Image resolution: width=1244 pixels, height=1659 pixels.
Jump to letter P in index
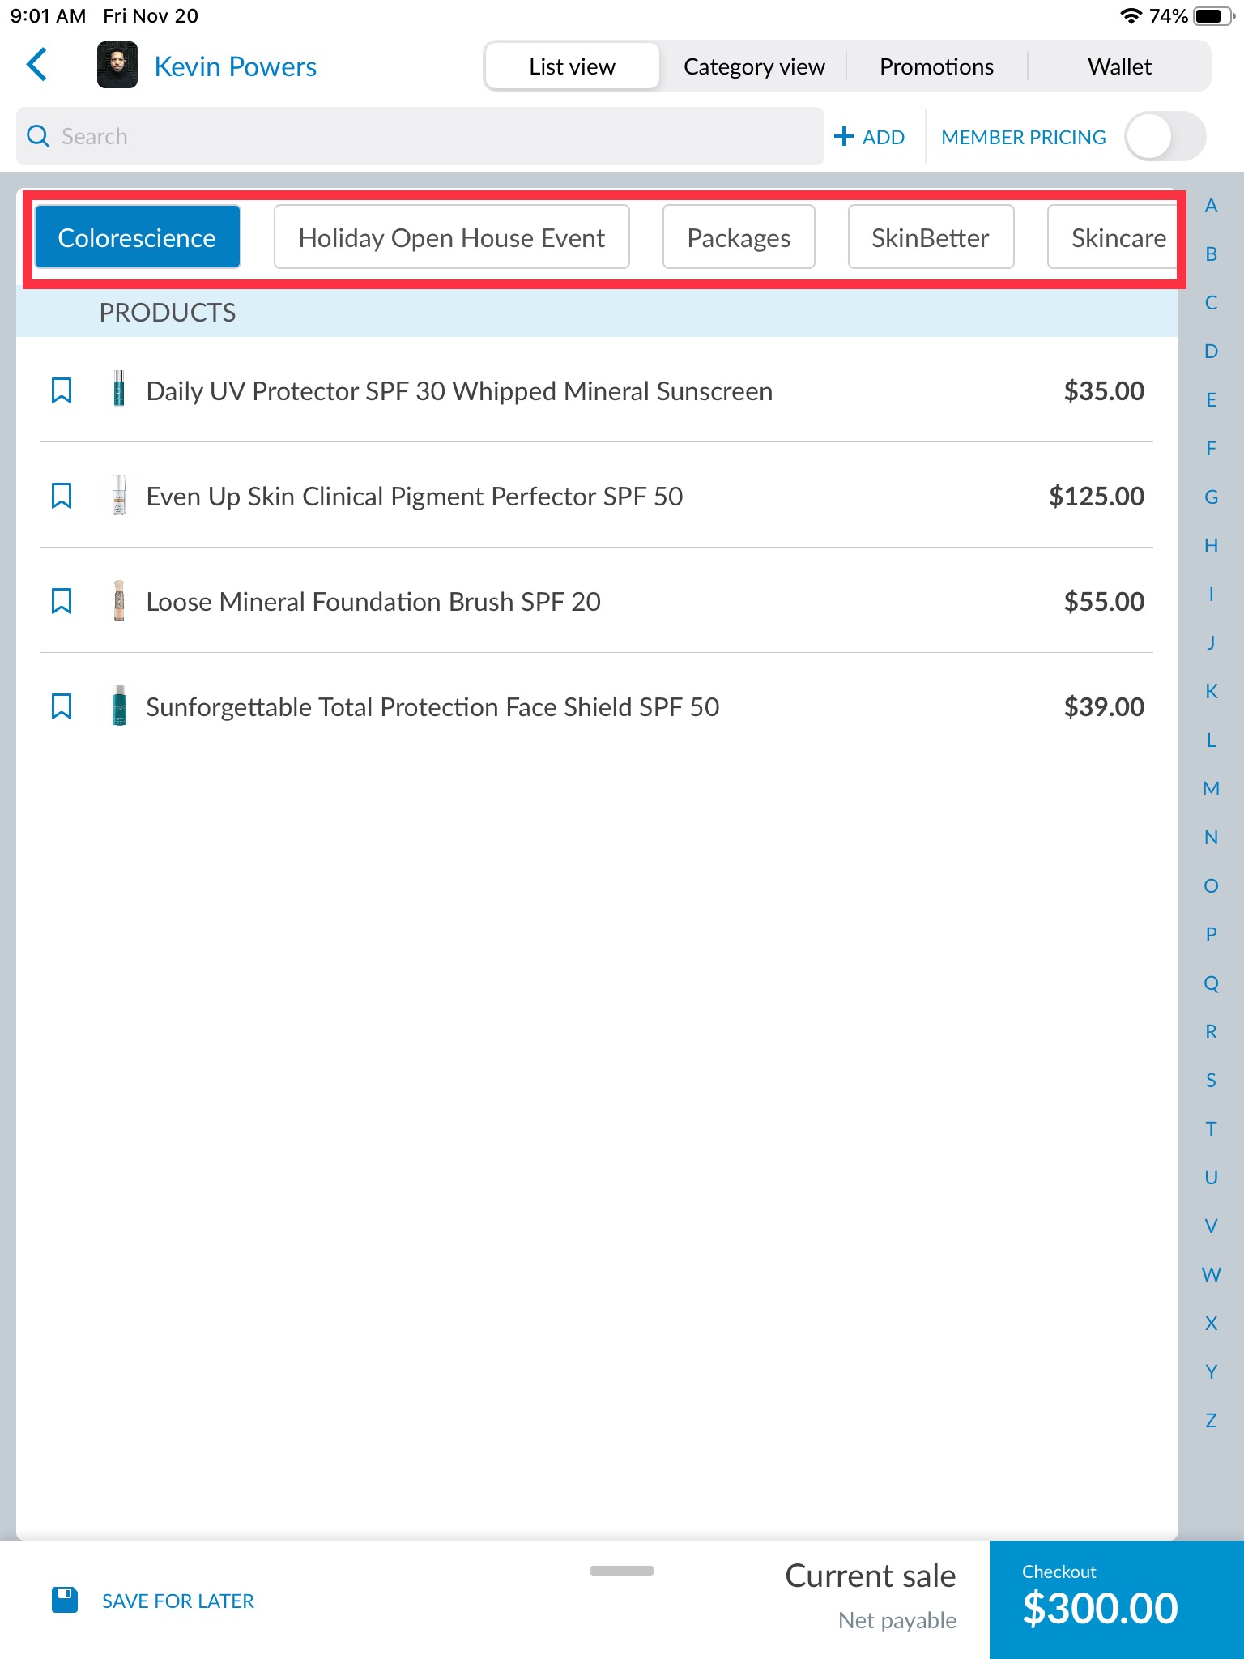[x=1211, y=935]
